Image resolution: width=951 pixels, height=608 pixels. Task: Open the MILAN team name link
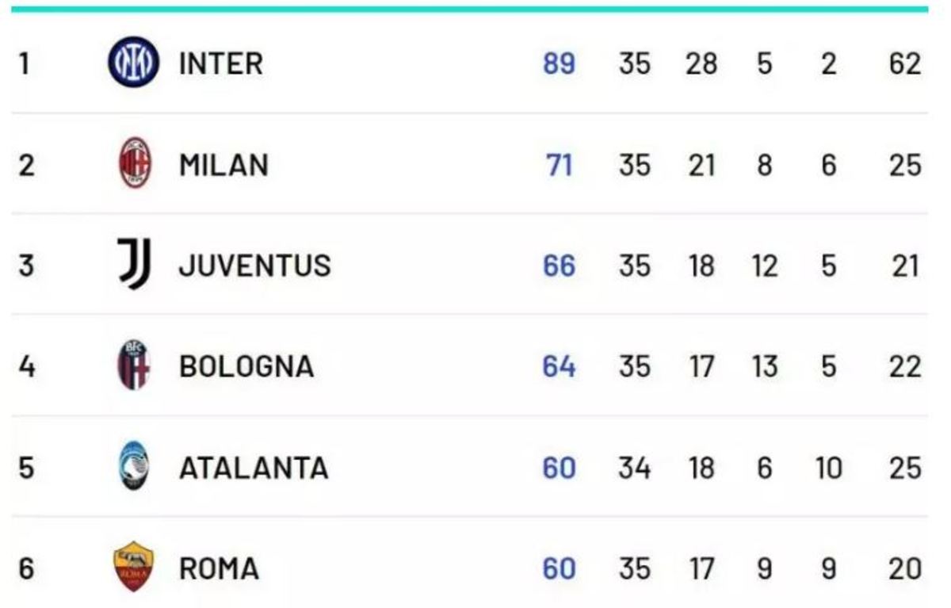point(223,165)
